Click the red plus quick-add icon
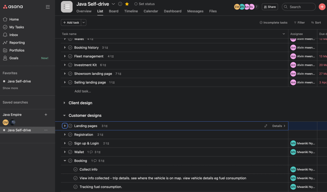 (x=322, y=7)
